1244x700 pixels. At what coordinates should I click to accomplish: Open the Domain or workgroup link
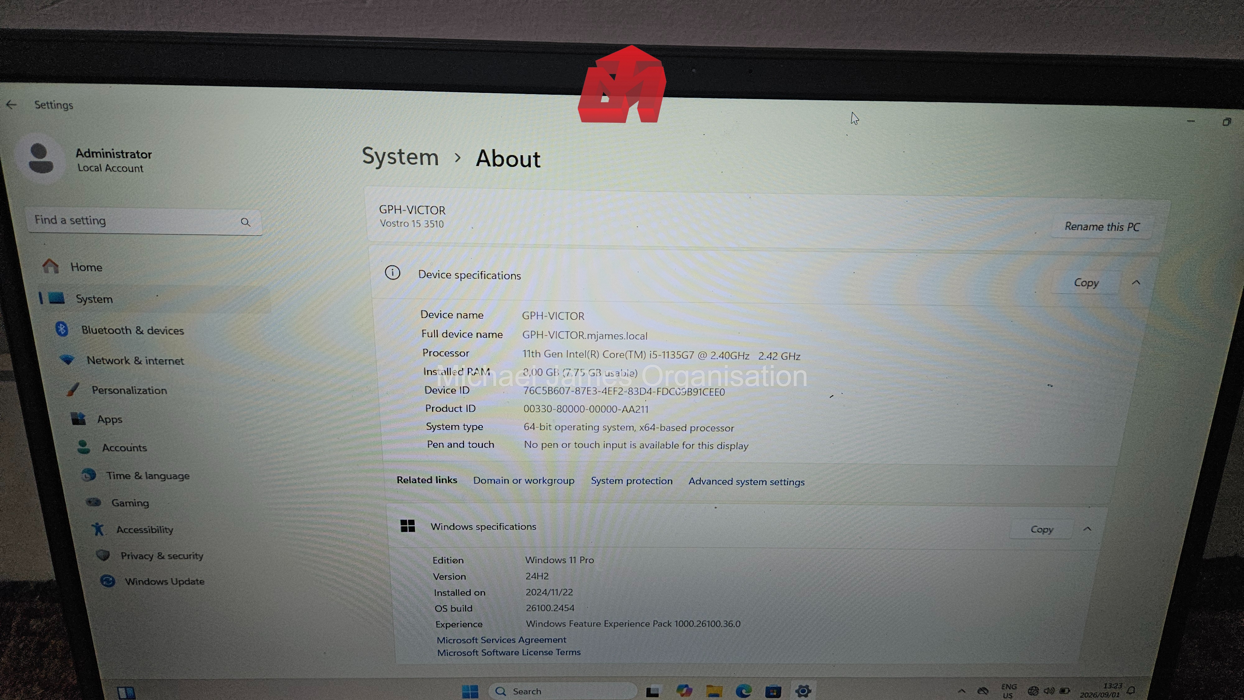pyautogui.click(x=523, y=480)
